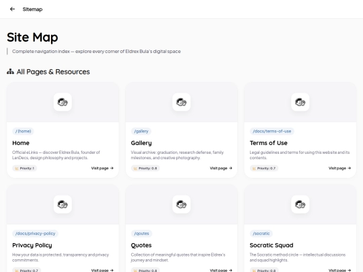
Task: Click the avatar icon on the Privacy Policy card
Action: (63, 204)
